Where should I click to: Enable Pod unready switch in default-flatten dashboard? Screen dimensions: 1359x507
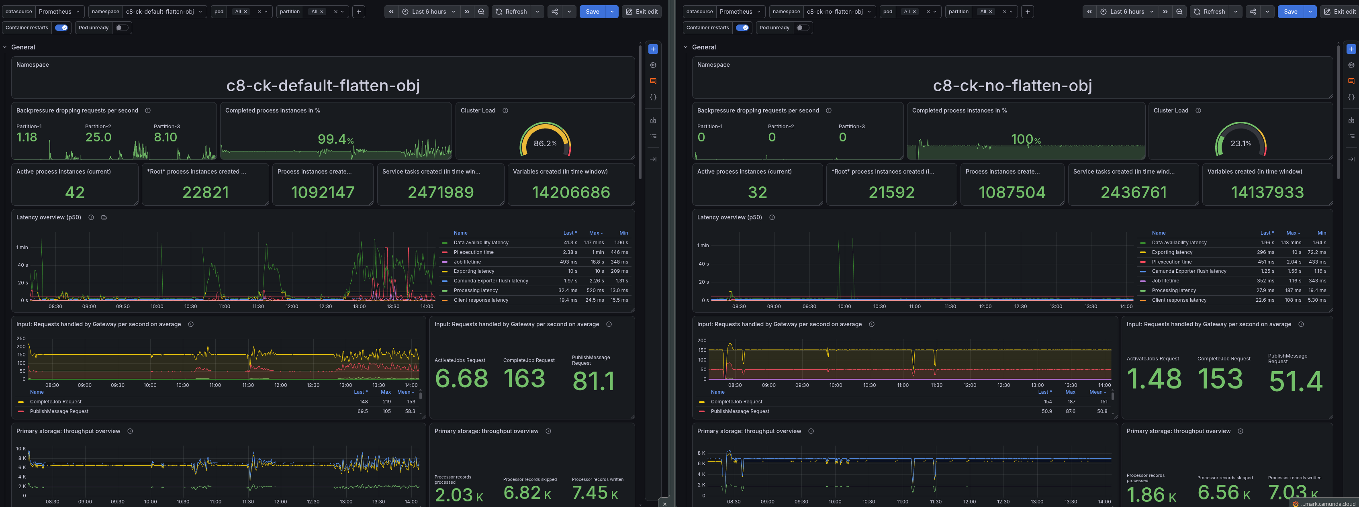click(122, 27)
